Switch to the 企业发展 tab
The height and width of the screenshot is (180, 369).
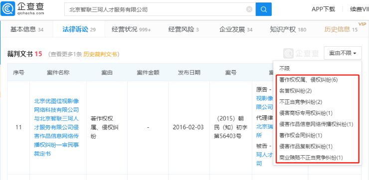pos(236,29)
